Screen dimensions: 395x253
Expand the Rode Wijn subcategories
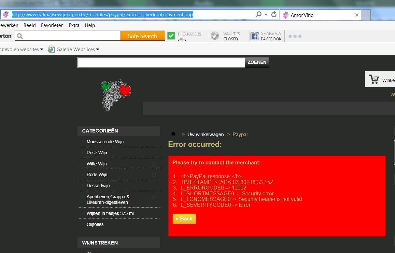click(154, 175)
